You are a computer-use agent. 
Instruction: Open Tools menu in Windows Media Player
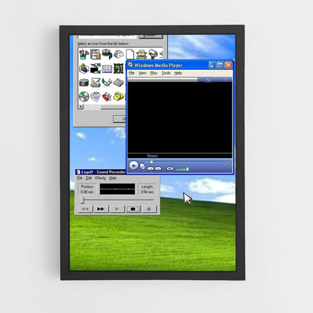coord(166,73)
